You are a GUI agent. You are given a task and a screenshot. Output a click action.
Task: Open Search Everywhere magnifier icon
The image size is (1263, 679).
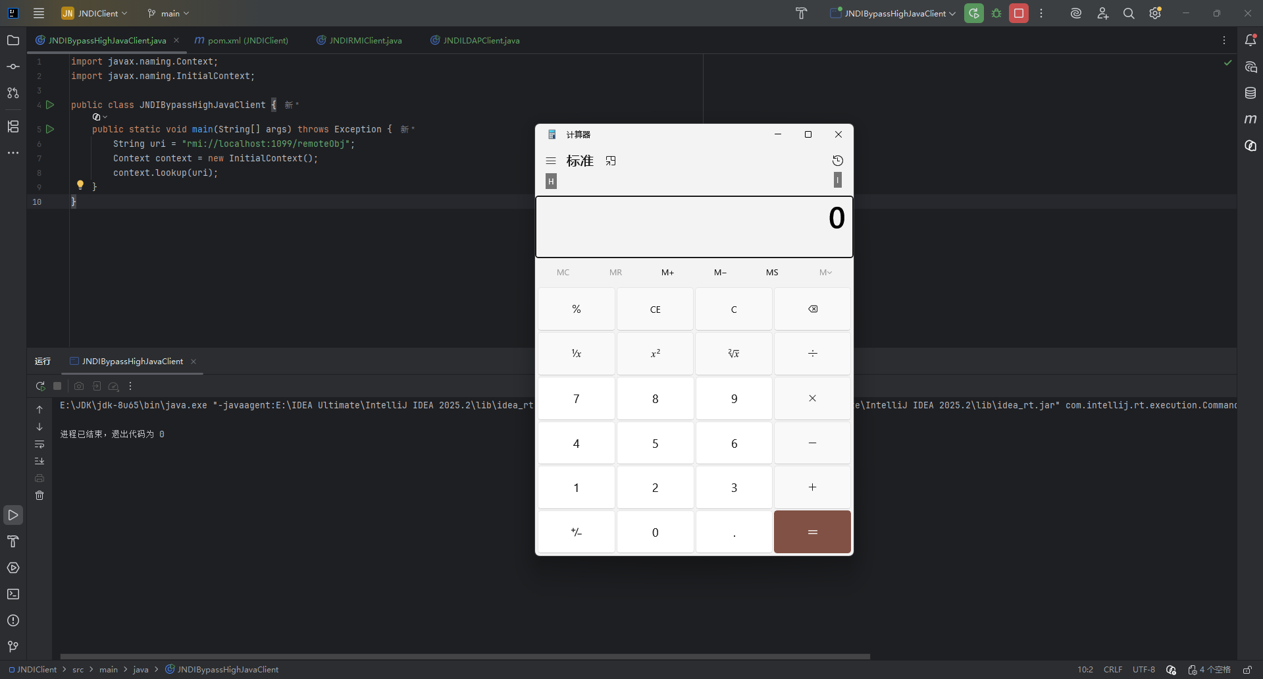click(1129, 13)
